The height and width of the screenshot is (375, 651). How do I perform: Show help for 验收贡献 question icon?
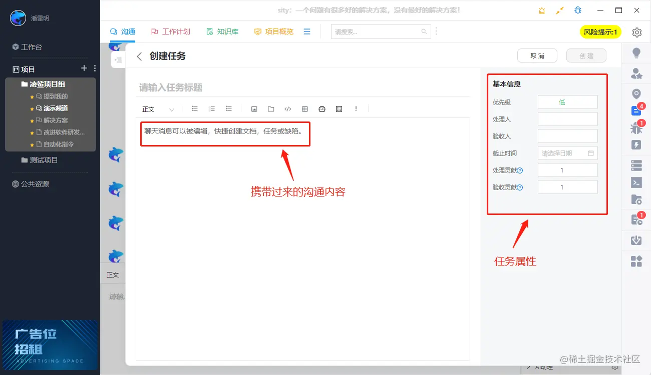520,187
